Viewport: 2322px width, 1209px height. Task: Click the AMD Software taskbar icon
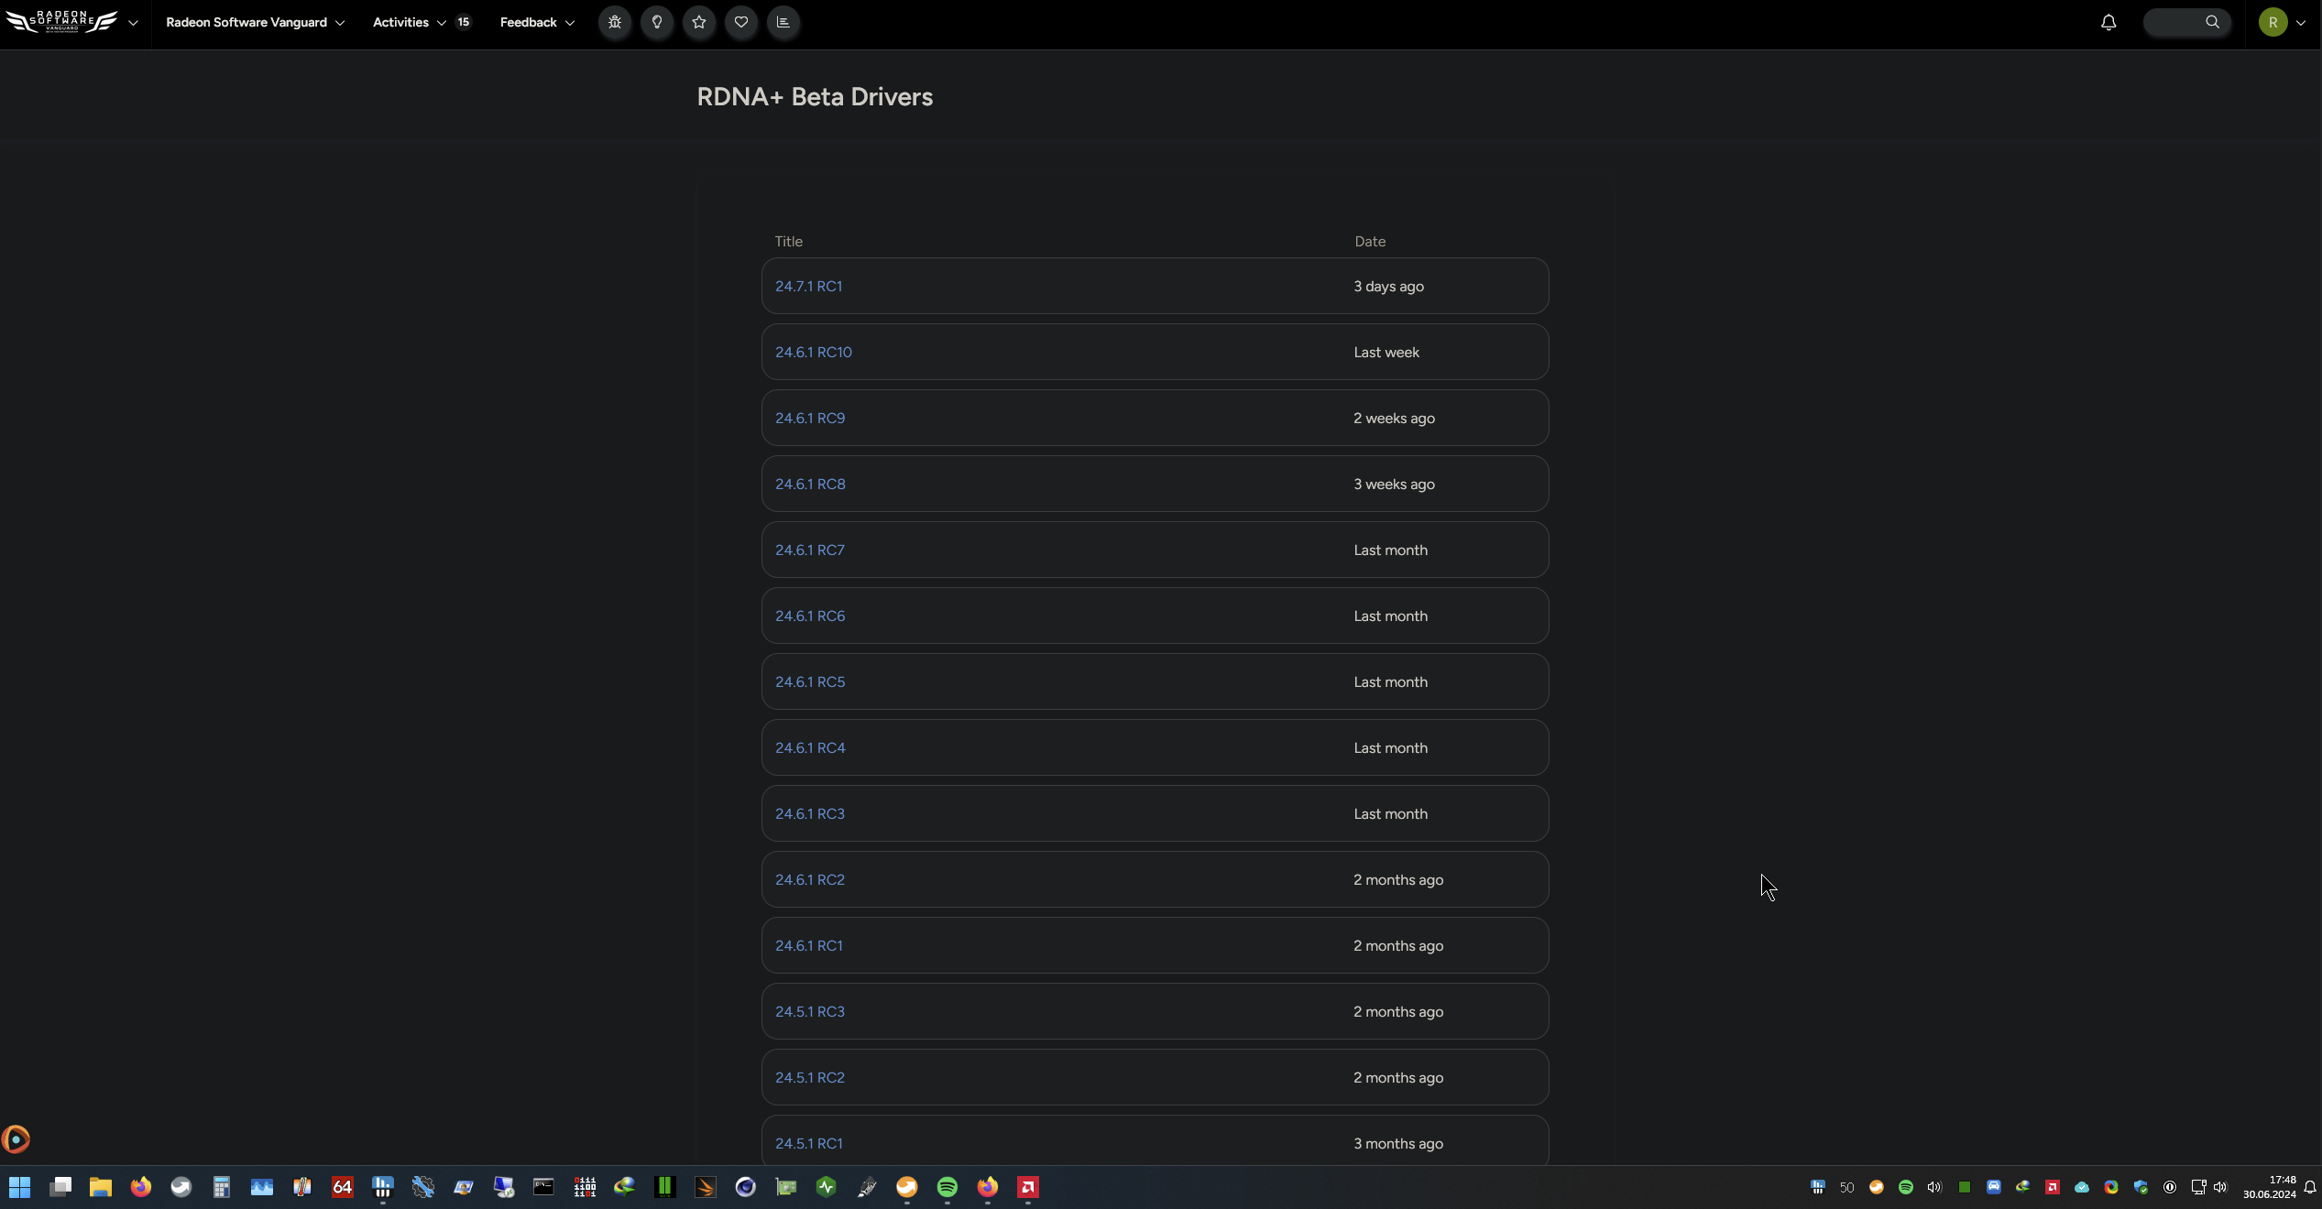tap(1027, 1187)
